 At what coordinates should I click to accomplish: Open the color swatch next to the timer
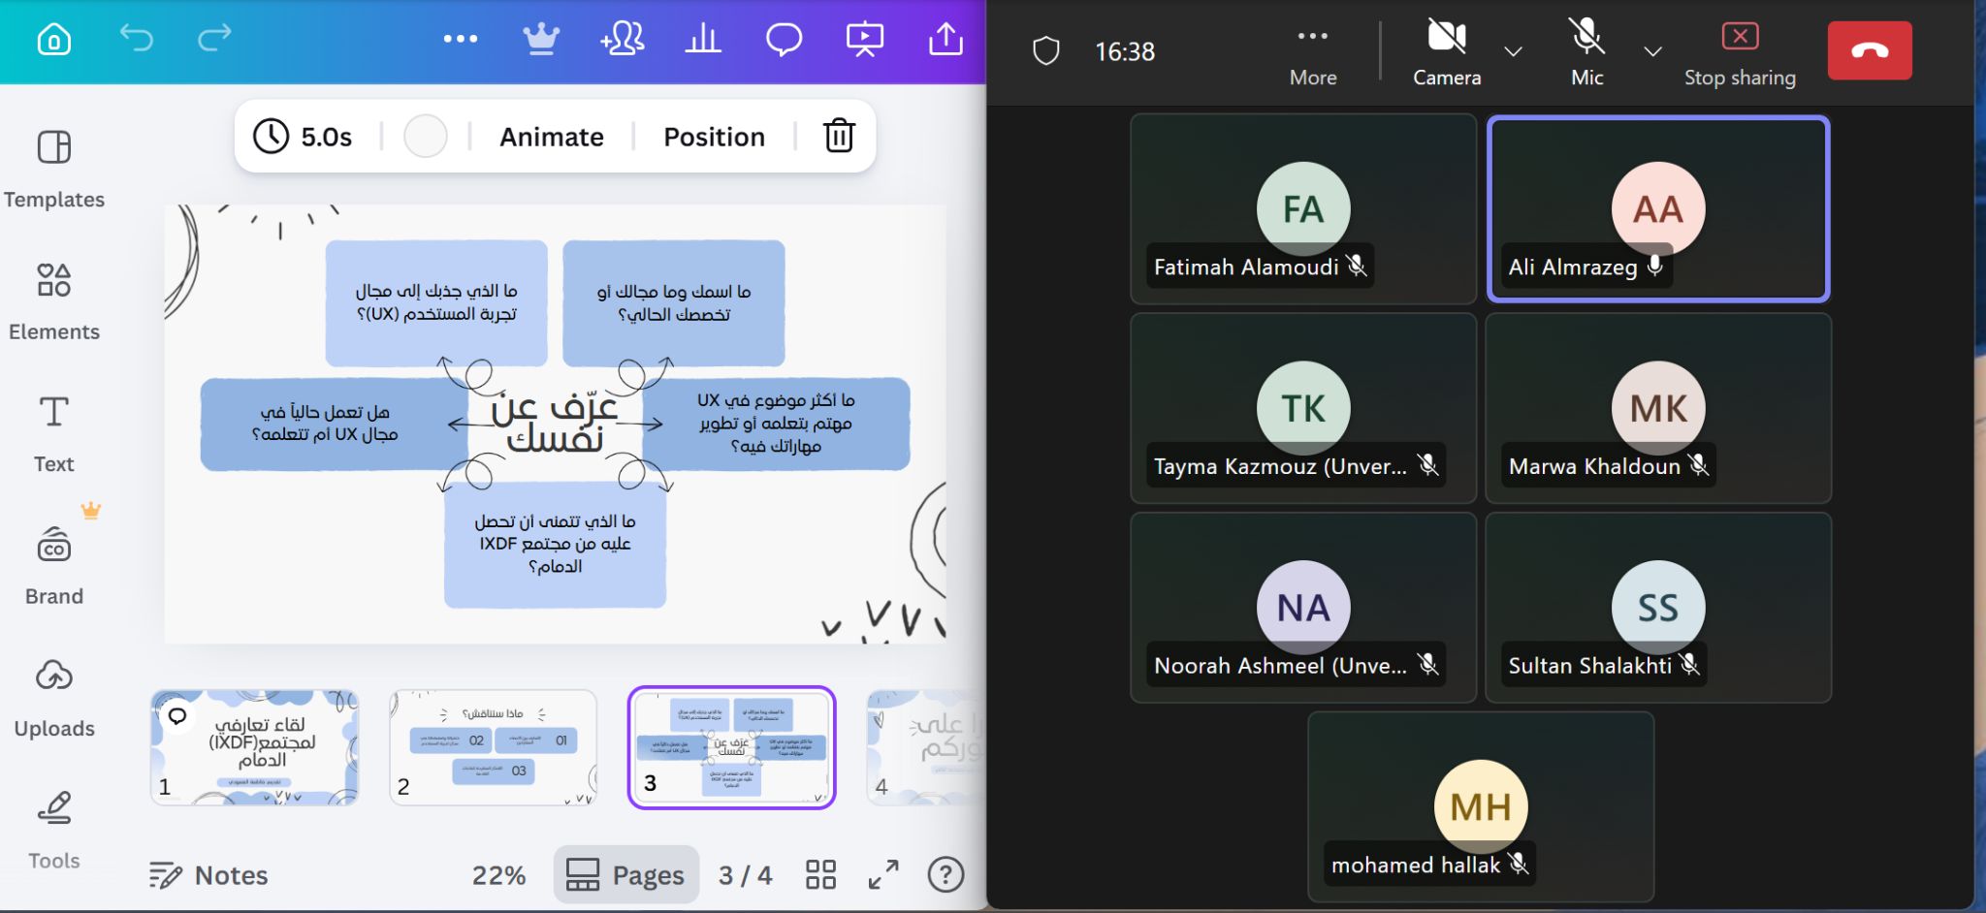tap(426, 137)
